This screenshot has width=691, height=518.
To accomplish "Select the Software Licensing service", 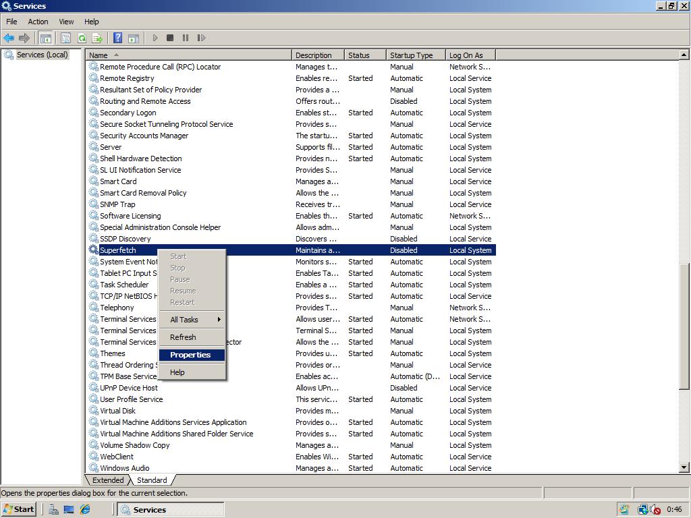I will click(130, 215).
